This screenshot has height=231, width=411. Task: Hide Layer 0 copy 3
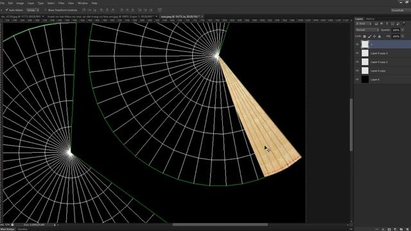click(357, 53)
